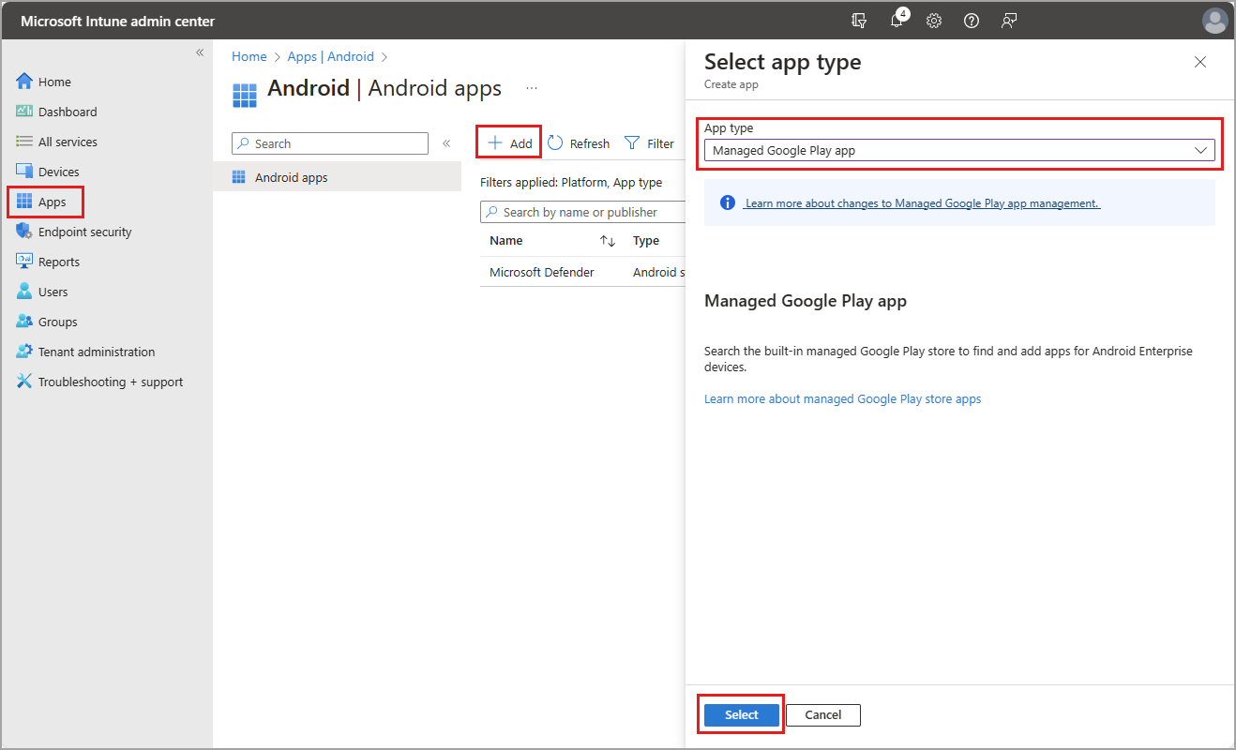Click the search by name or publisher field
Viewport: 1236px width, 750px height.
(582, 212)
